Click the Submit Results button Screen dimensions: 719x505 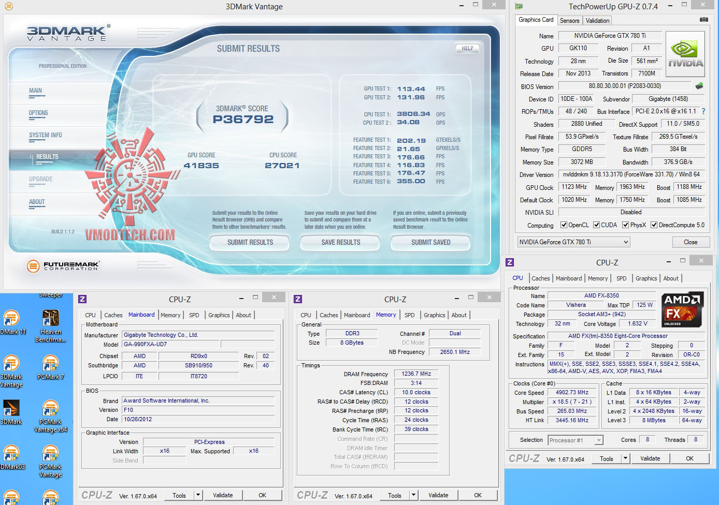(x=250, y=242)
